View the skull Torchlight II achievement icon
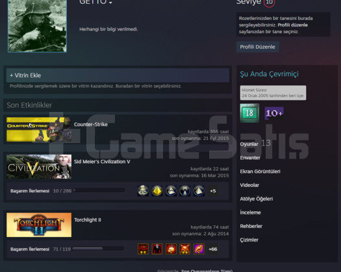The image size is (341, 272). tap(171, 249)
